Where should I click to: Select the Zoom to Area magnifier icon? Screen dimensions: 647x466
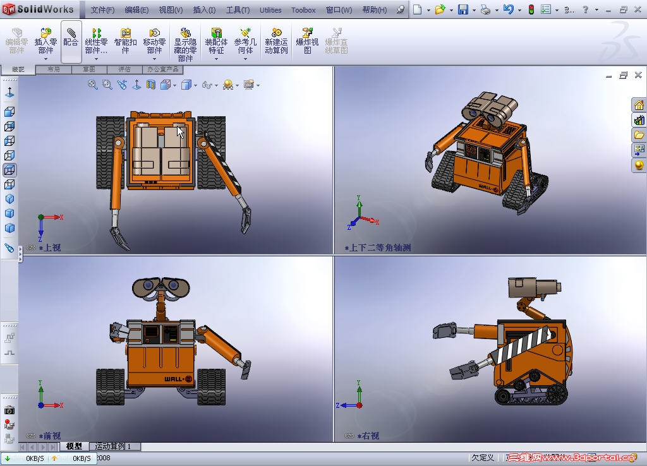pyautogui.click(x=107, y=85)
